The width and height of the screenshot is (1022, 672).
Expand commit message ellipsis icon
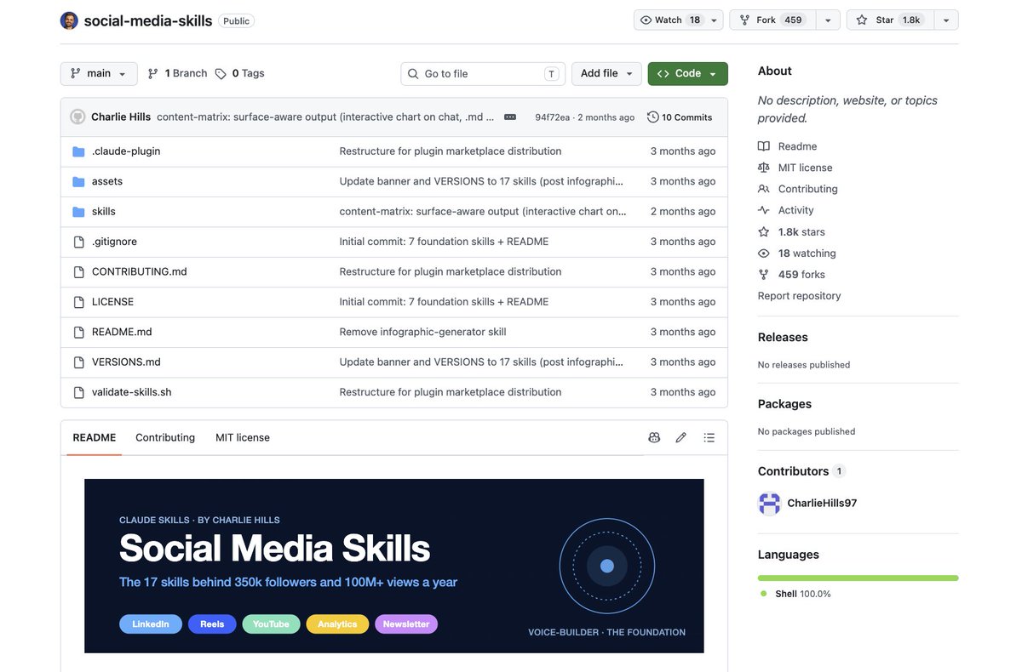(x=510, y=117)
